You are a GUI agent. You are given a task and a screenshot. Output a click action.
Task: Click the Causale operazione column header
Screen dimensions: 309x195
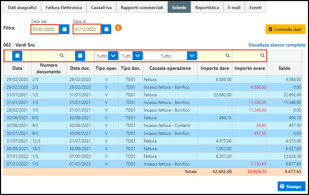[x=170, y=68]
